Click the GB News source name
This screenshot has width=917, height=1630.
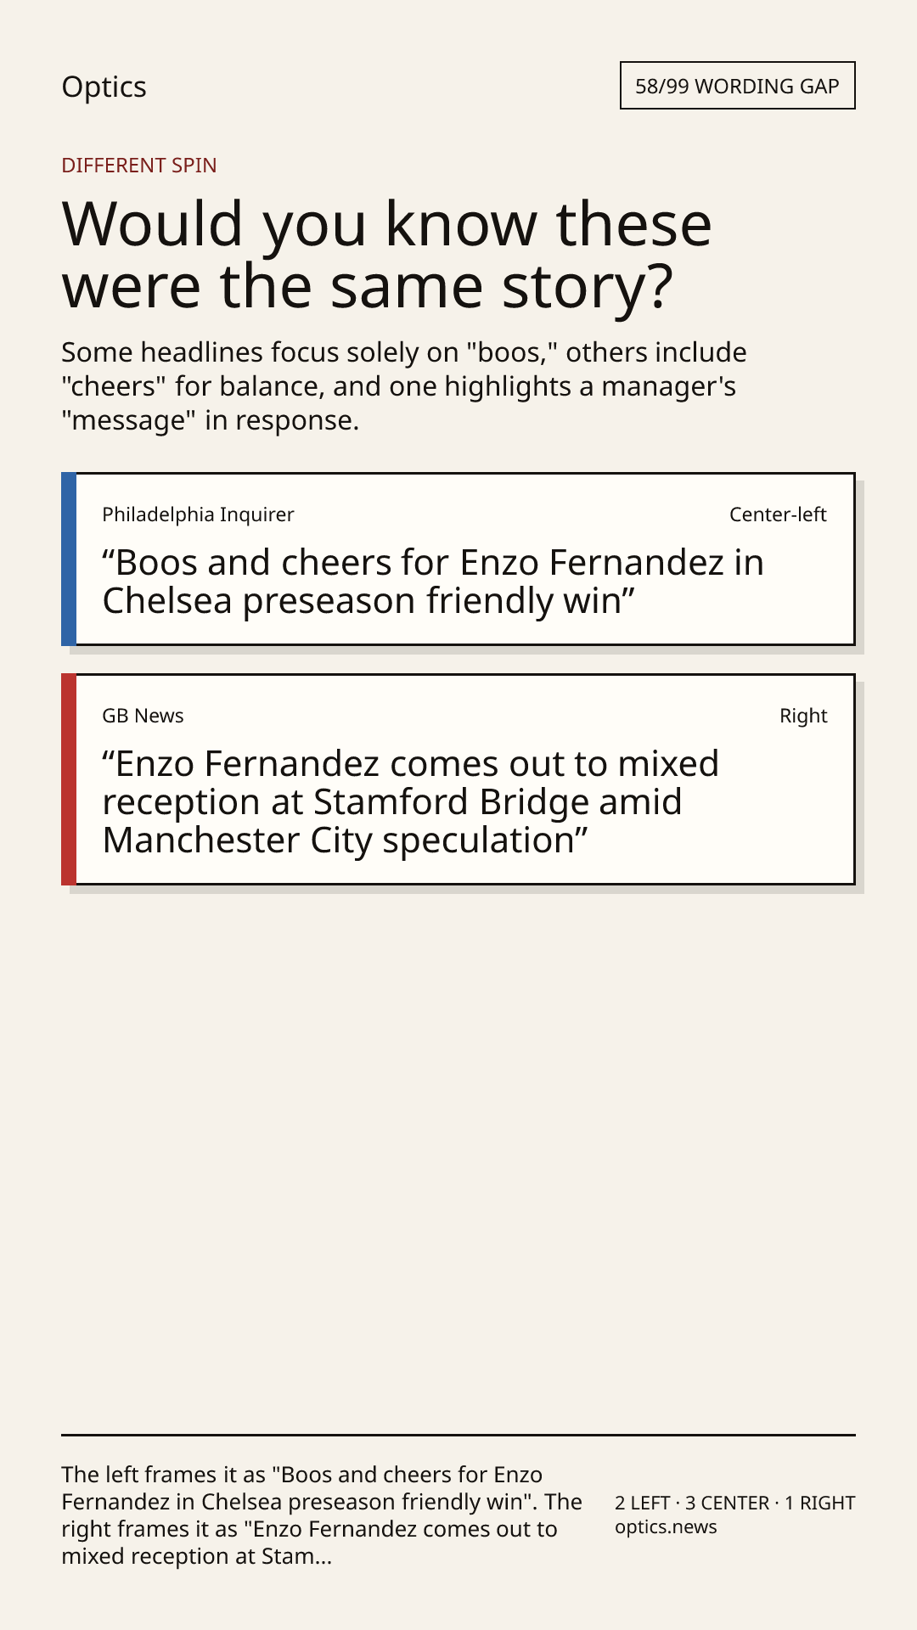tap(143, 716)
